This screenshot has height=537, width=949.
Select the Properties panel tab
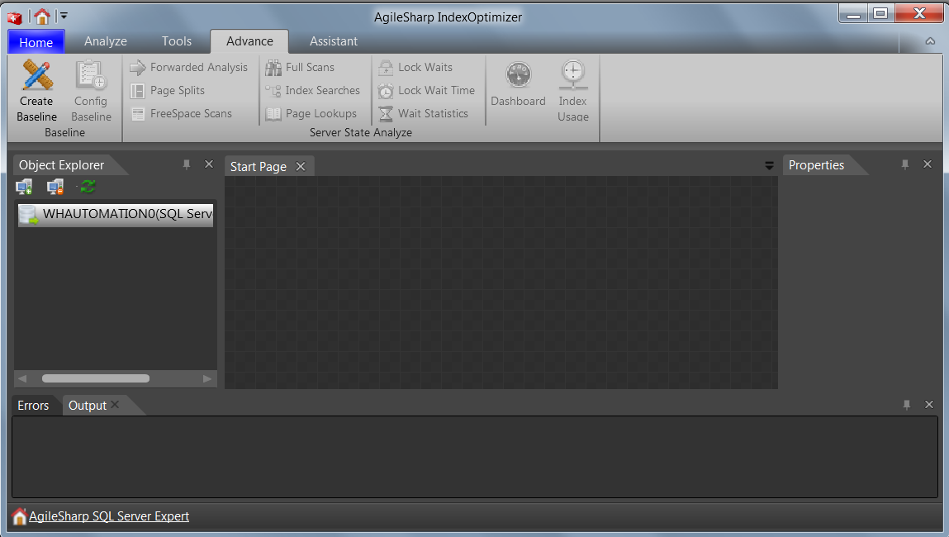click(816, 164)
